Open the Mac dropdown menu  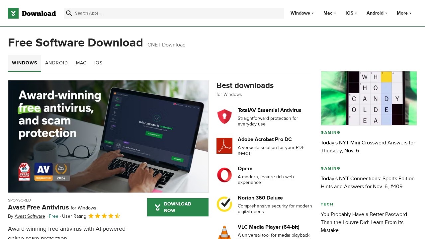[x=329, y=13]
